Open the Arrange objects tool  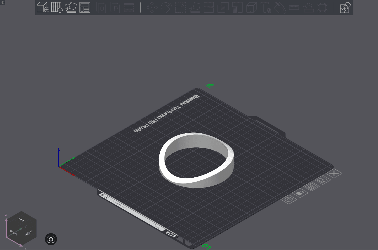(85, 7)
